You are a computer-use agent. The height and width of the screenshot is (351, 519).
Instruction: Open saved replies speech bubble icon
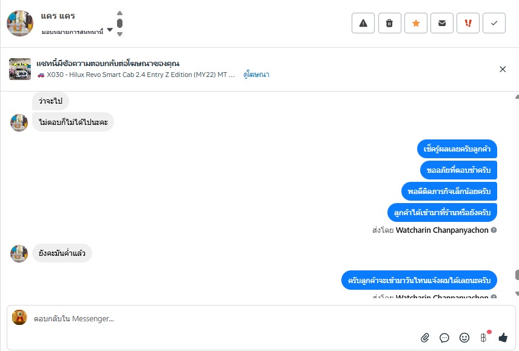click(x=444, y=338)
